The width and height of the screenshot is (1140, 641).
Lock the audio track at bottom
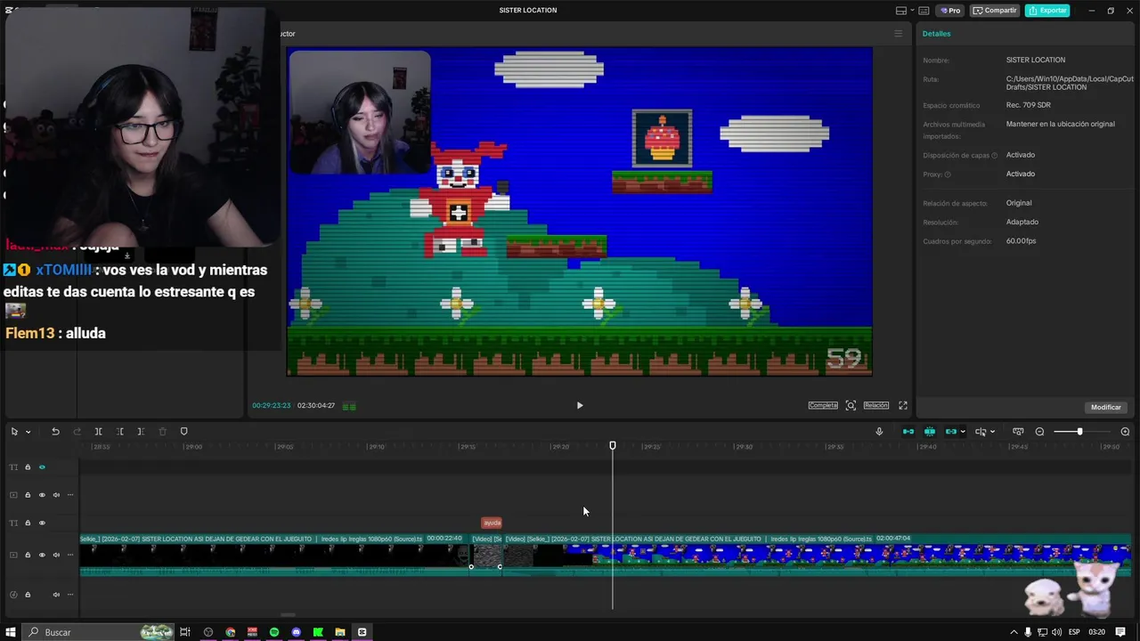pos(28,595)
